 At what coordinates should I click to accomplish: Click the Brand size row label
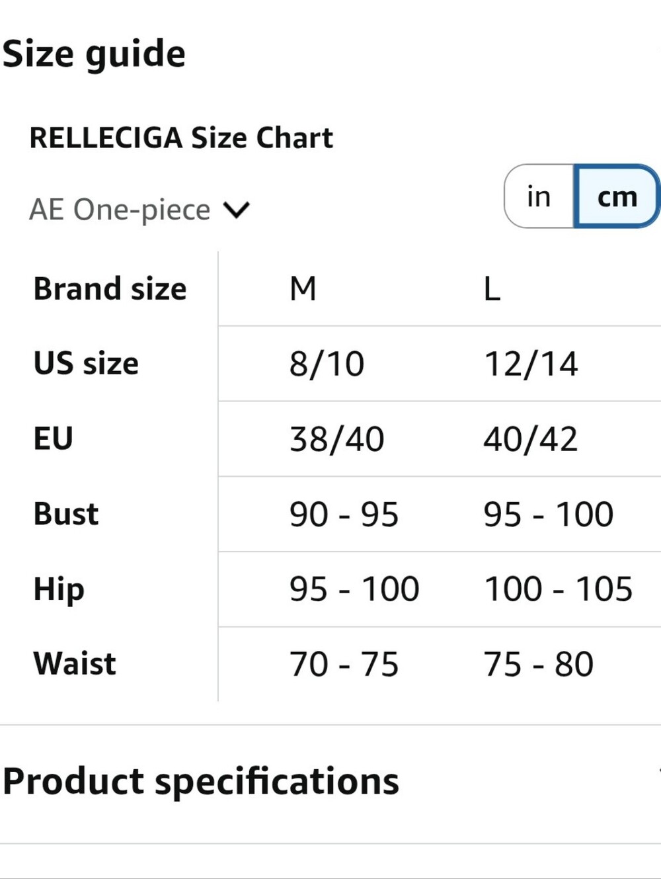coord(110,289)
